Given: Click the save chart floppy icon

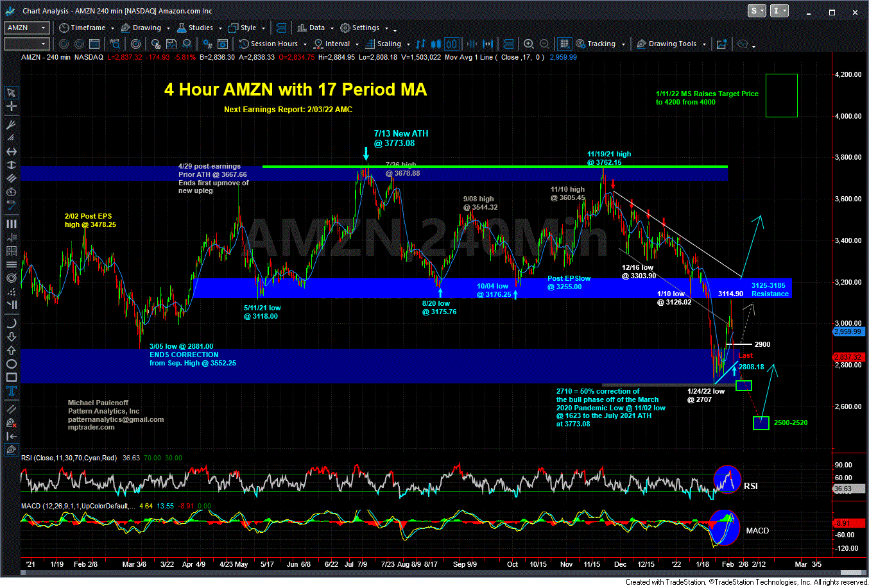Looking at the screenshot, I should tap(171, 44).
